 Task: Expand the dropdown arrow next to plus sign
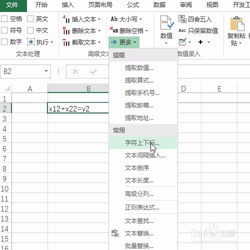[x=208, y=42]
